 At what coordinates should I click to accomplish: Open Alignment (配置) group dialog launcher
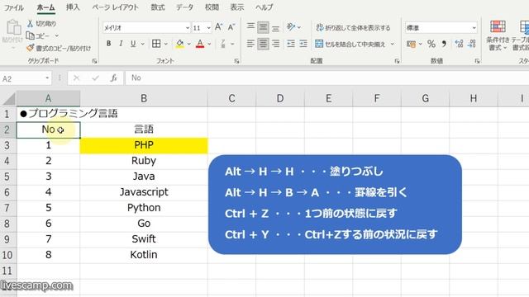coord(397,61)
